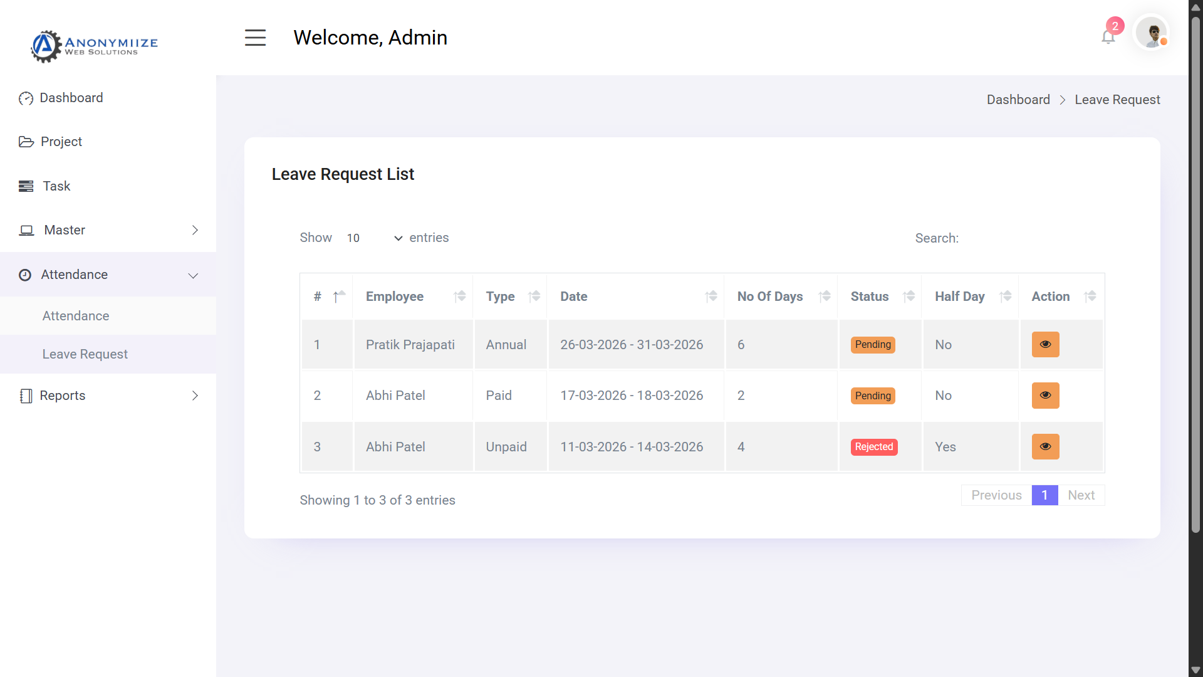Screen dimensions: 1203x677
Task: Sort by Action column
Action: (x=1061, y=297)
